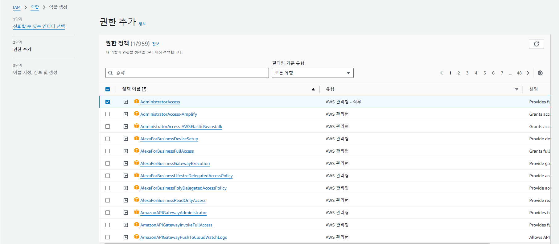Check the AdministratorAccess-AWSElasticBeanstalk checkbox
This screenshot has height=244, width=559.
[108, 126]
